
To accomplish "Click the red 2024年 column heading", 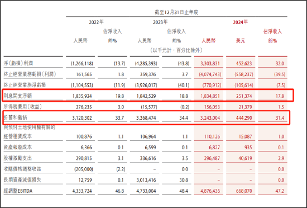I will (x=240, y=22).
